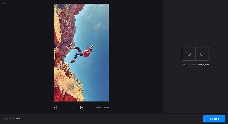Image resolution: width=228 pixels, height=124 pixels.
Task: Mute the video with the speaker icon
Action: (x=55, y=108)
